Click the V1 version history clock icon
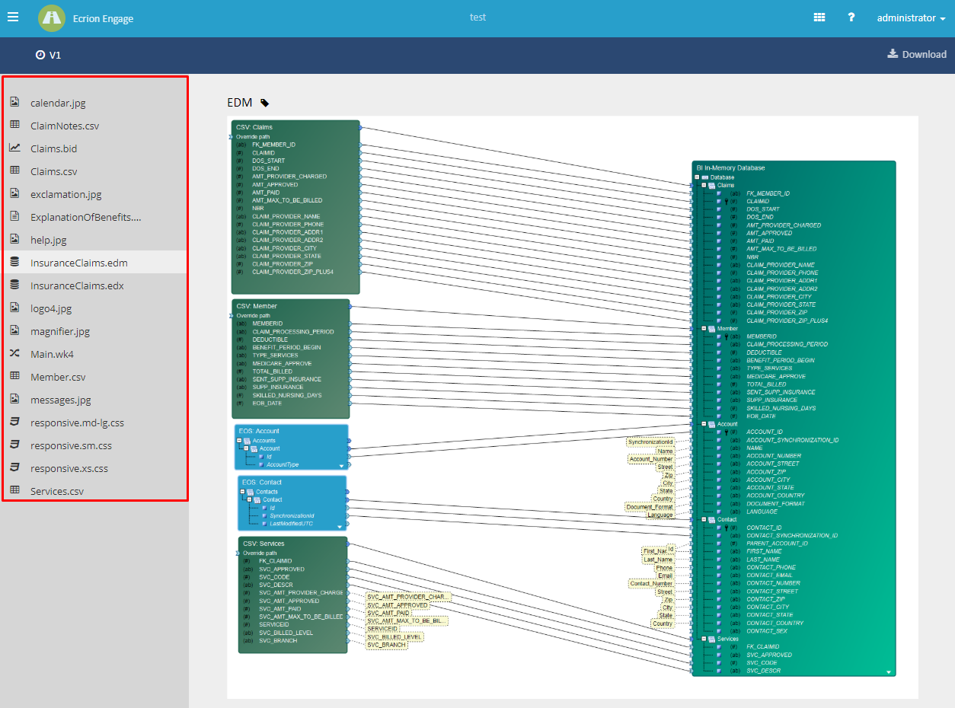 pyautogui.click(x=40, y=55)
